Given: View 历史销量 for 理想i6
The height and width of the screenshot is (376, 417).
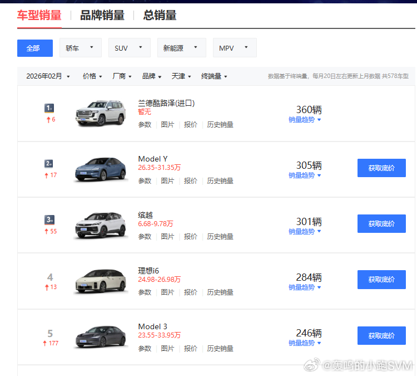Looking at the screenshot, I should point(220,292).
